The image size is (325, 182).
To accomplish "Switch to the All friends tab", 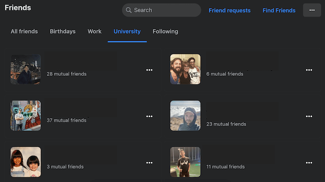I will point(24,31).
